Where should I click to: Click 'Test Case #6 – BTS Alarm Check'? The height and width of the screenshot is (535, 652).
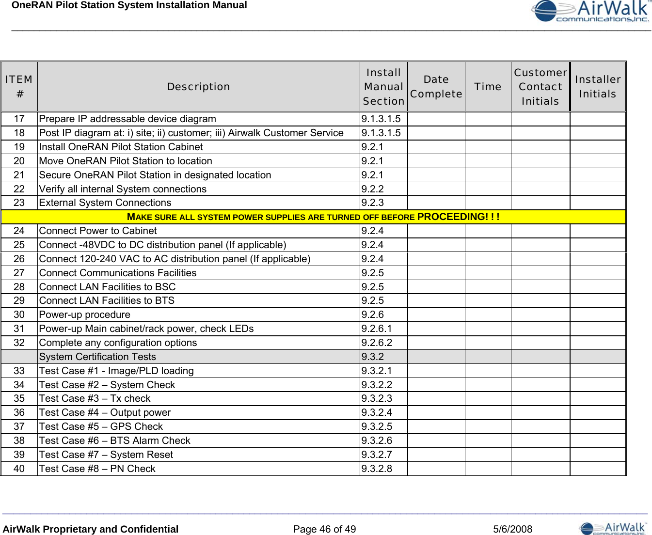(x=115, y=441)
